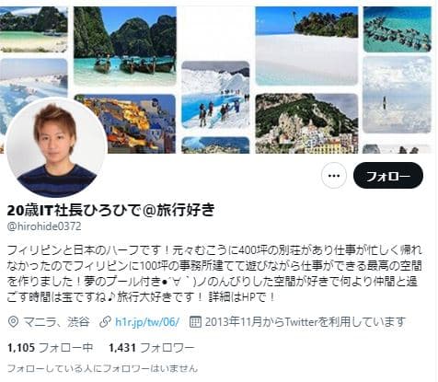Click the calendar icon beside the join date
This screenshot has height=382, width=438.
click(x=195, y=322)
